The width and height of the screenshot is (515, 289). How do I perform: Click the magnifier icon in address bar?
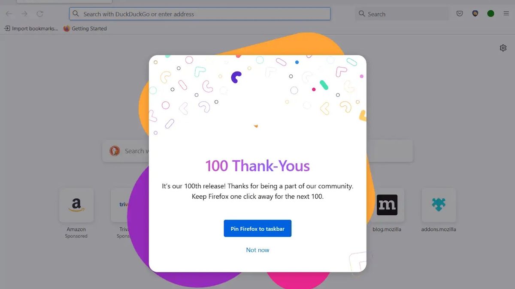tap(76, 14)
